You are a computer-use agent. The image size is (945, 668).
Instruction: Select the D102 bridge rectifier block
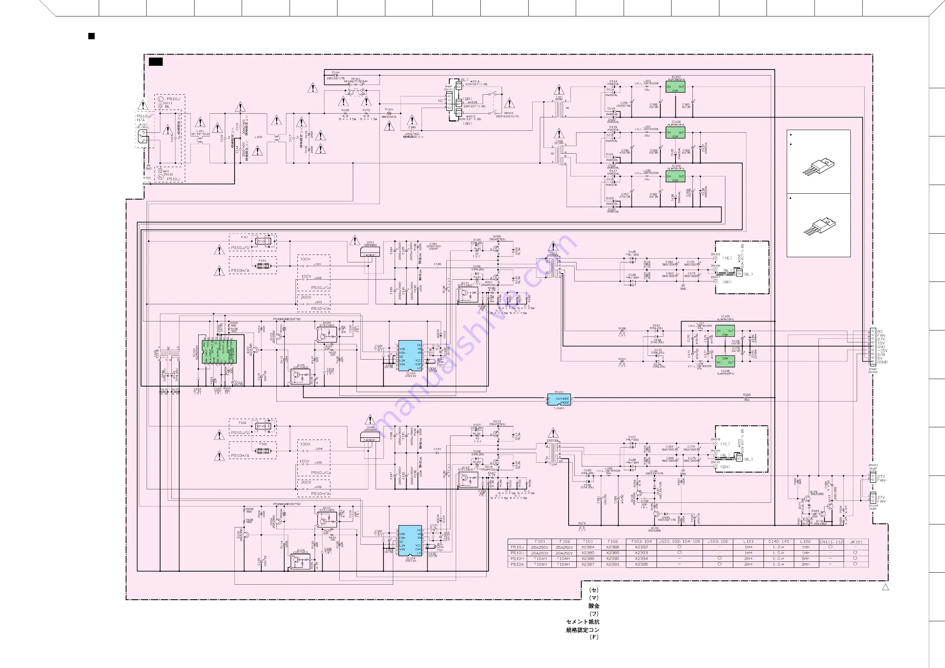pyautogui.click(x=370, y=436)
